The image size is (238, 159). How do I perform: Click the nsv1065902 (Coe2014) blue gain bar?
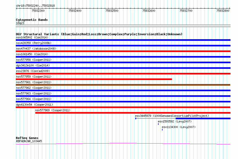(123, 40)
